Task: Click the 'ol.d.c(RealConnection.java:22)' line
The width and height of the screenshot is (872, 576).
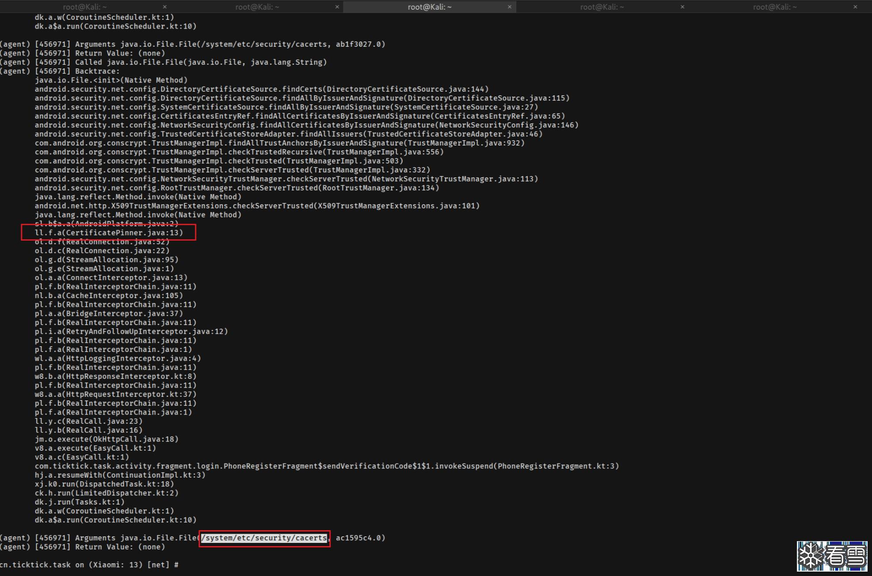Action: [102, 251]
